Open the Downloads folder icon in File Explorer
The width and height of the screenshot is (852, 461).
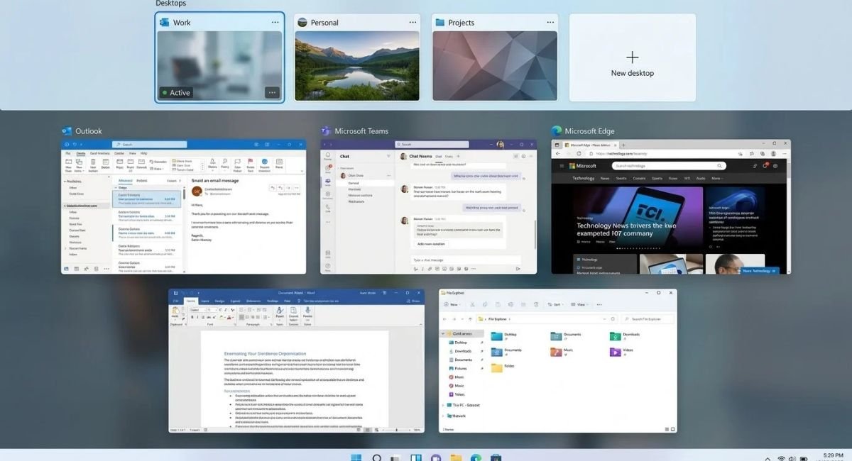pos(616,336)
